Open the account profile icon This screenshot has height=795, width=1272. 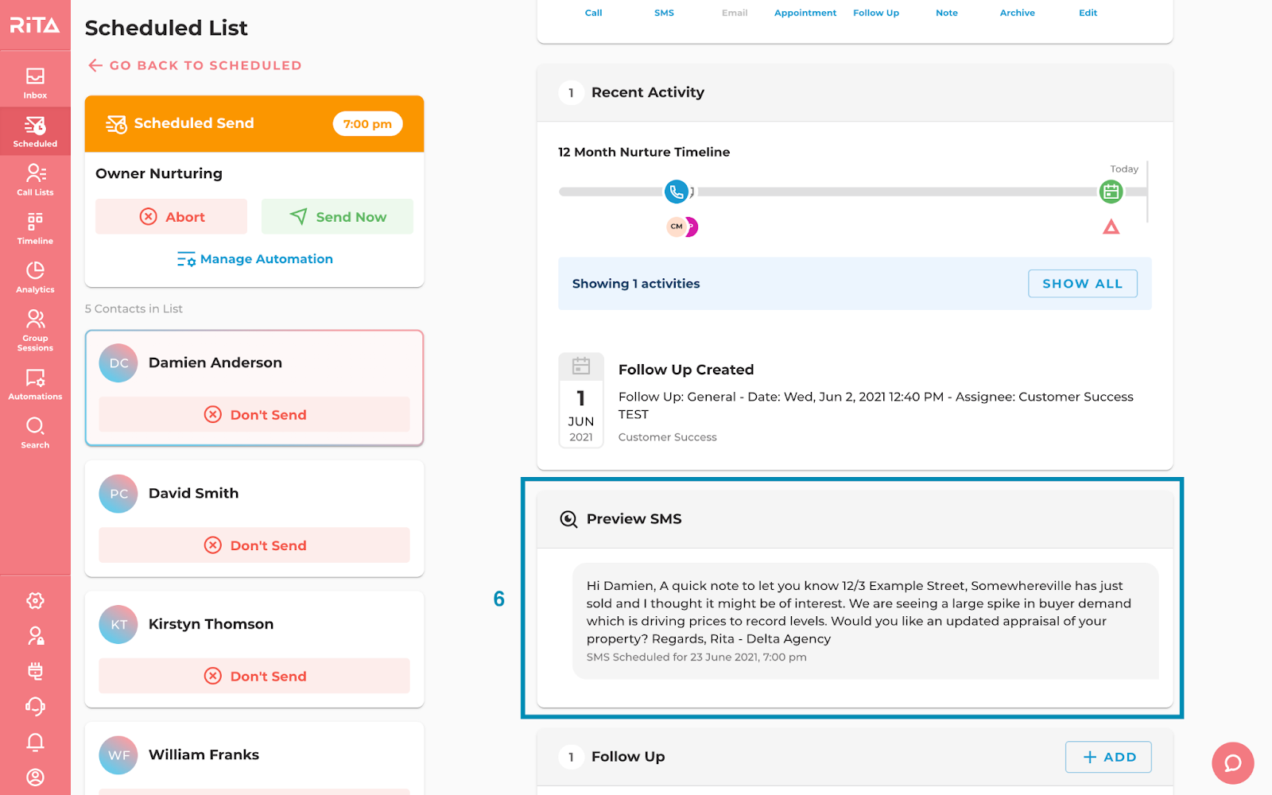(x=35, y=777)
